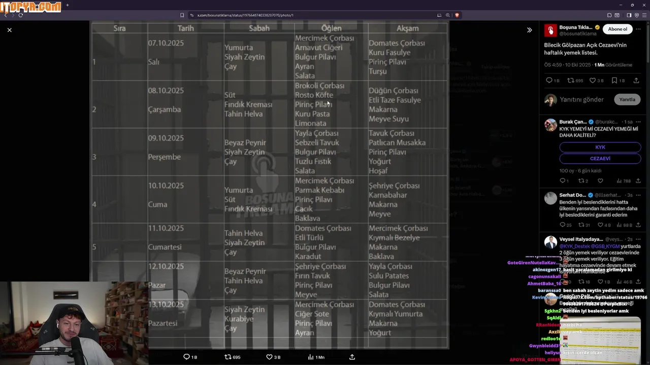The image size is (650, 365).
Task: Open more options for Boşuna Tıkla tweet
Action: [638, 29]
